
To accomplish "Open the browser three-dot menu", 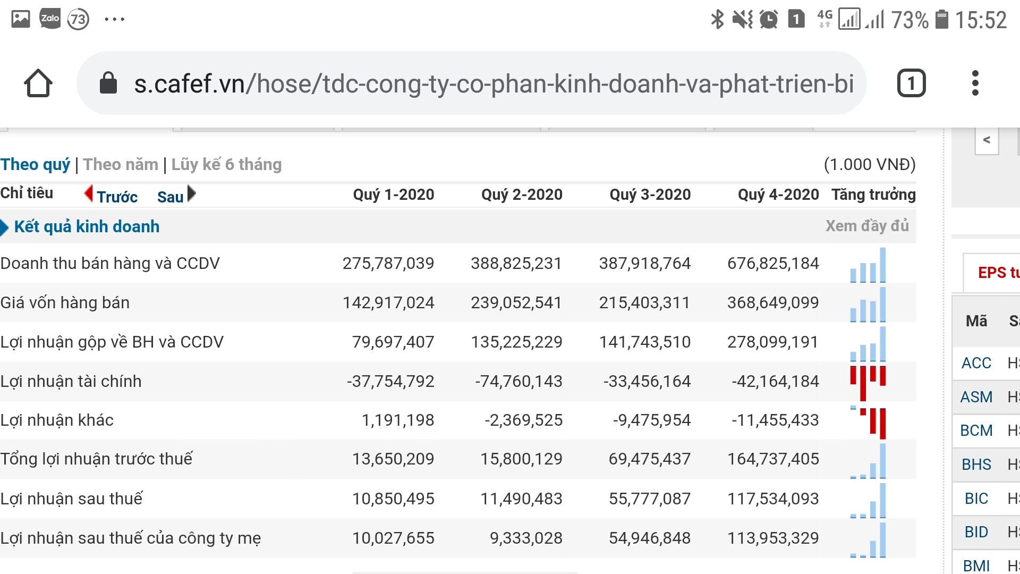I will pos(975,83).
